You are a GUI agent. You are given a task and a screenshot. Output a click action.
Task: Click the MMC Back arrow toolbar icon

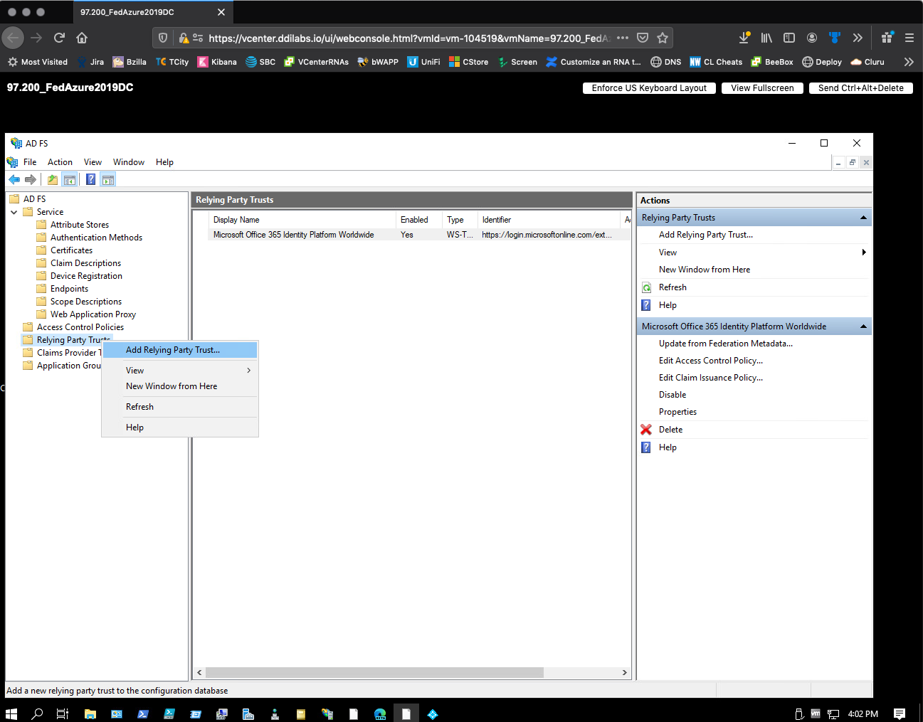[x=14, y=180]
